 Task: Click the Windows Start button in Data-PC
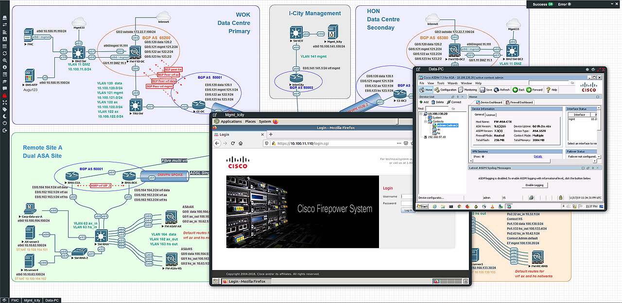coord(422,206)
